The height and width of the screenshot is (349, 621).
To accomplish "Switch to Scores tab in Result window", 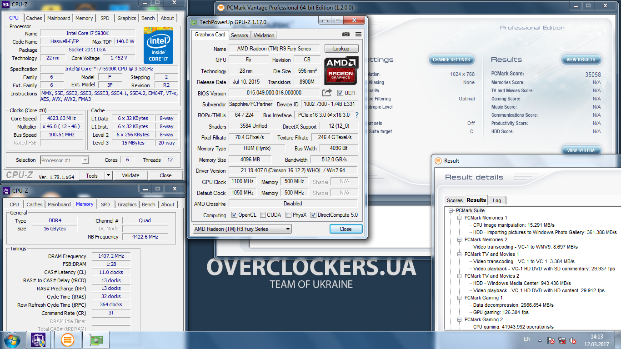I will (x=455, y=200).
